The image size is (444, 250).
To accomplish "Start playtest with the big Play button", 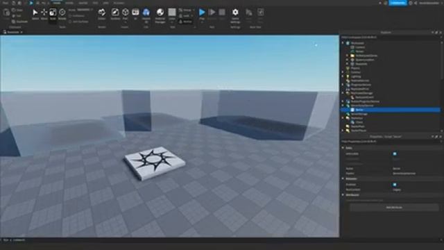I will coord(202,12).
